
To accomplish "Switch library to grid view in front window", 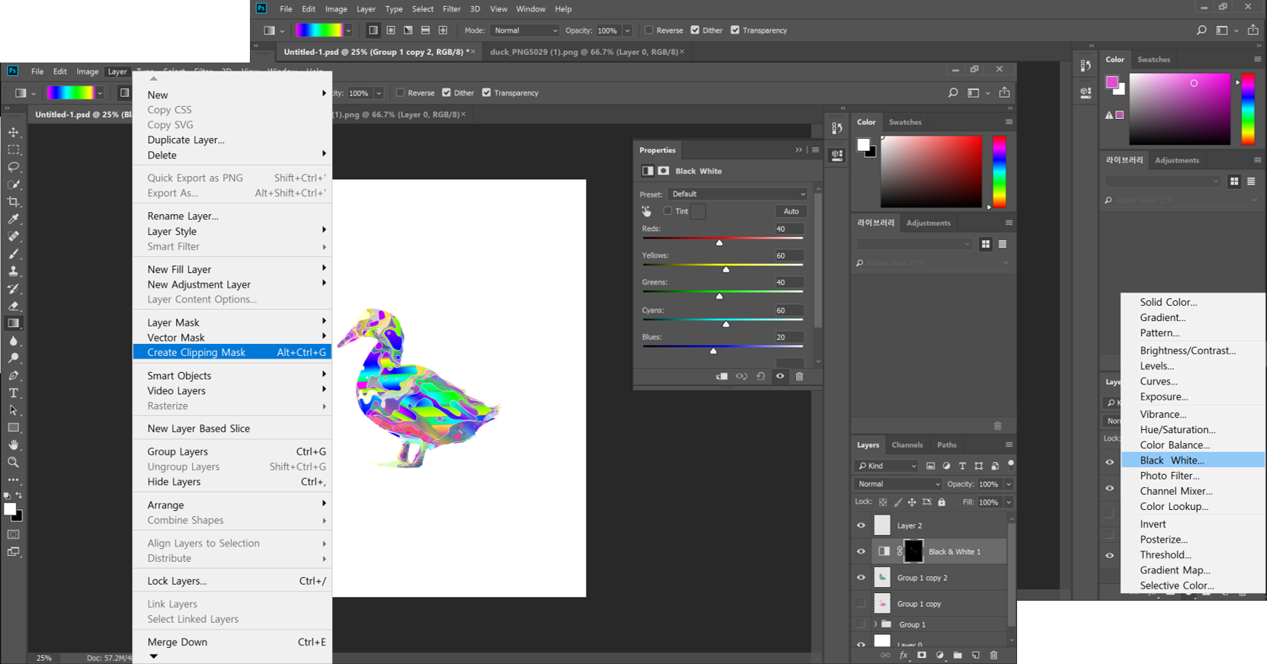I will point(985,244).
